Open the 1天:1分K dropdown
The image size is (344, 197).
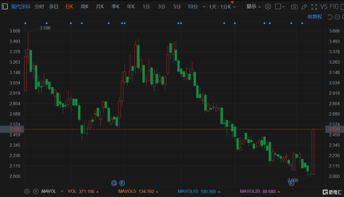222,7
